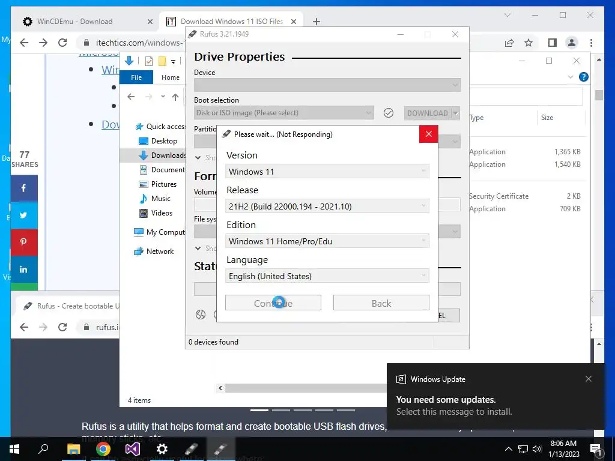Dismiss the Windows Update notification
The height and width of the screenshot is (461, 615).
tap(589, 379)
